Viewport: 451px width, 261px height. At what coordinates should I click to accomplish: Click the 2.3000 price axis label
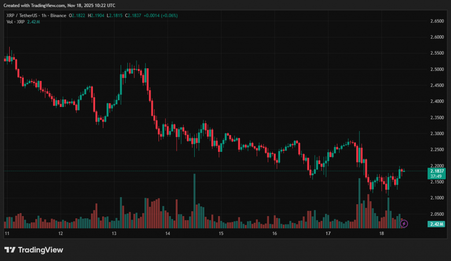(437, 134)
